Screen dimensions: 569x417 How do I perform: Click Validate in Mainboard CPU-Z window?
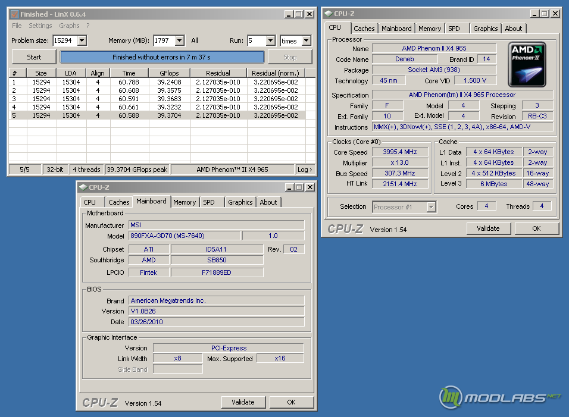tap(243, 402)
